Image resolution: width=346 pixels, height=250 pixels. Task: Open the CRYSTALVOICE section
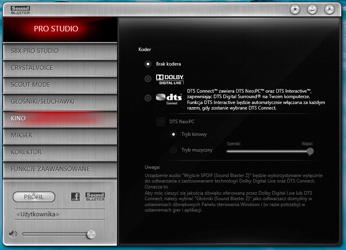tap(60, 68)
